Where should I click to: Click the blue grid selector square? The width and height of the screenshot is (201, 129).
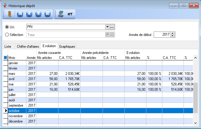tap(5, 58)
